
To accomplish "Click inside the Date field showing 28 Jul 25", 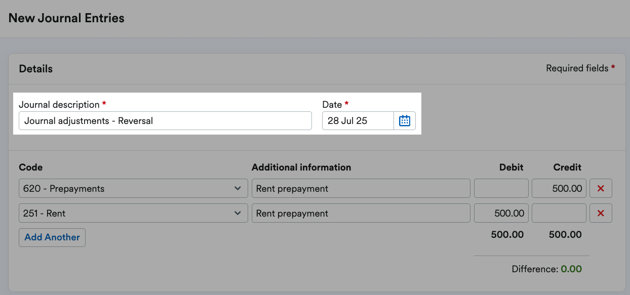I will coord(357,120).
